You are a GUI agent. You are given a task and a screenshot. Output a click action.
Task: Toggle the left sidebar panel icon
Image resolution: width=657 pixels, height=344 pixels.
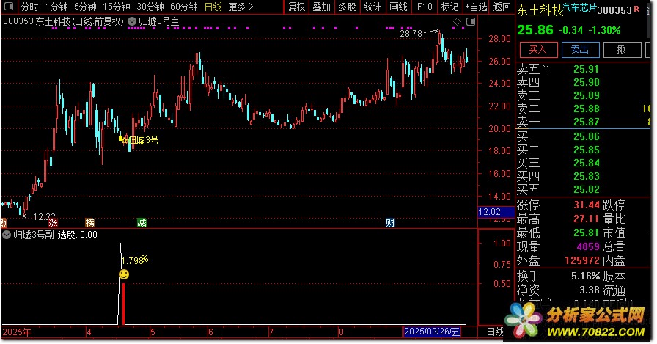[8, 7]
